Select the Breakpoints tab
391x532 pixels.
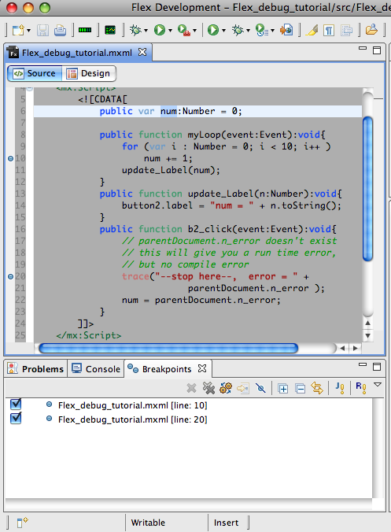point(167,369)
